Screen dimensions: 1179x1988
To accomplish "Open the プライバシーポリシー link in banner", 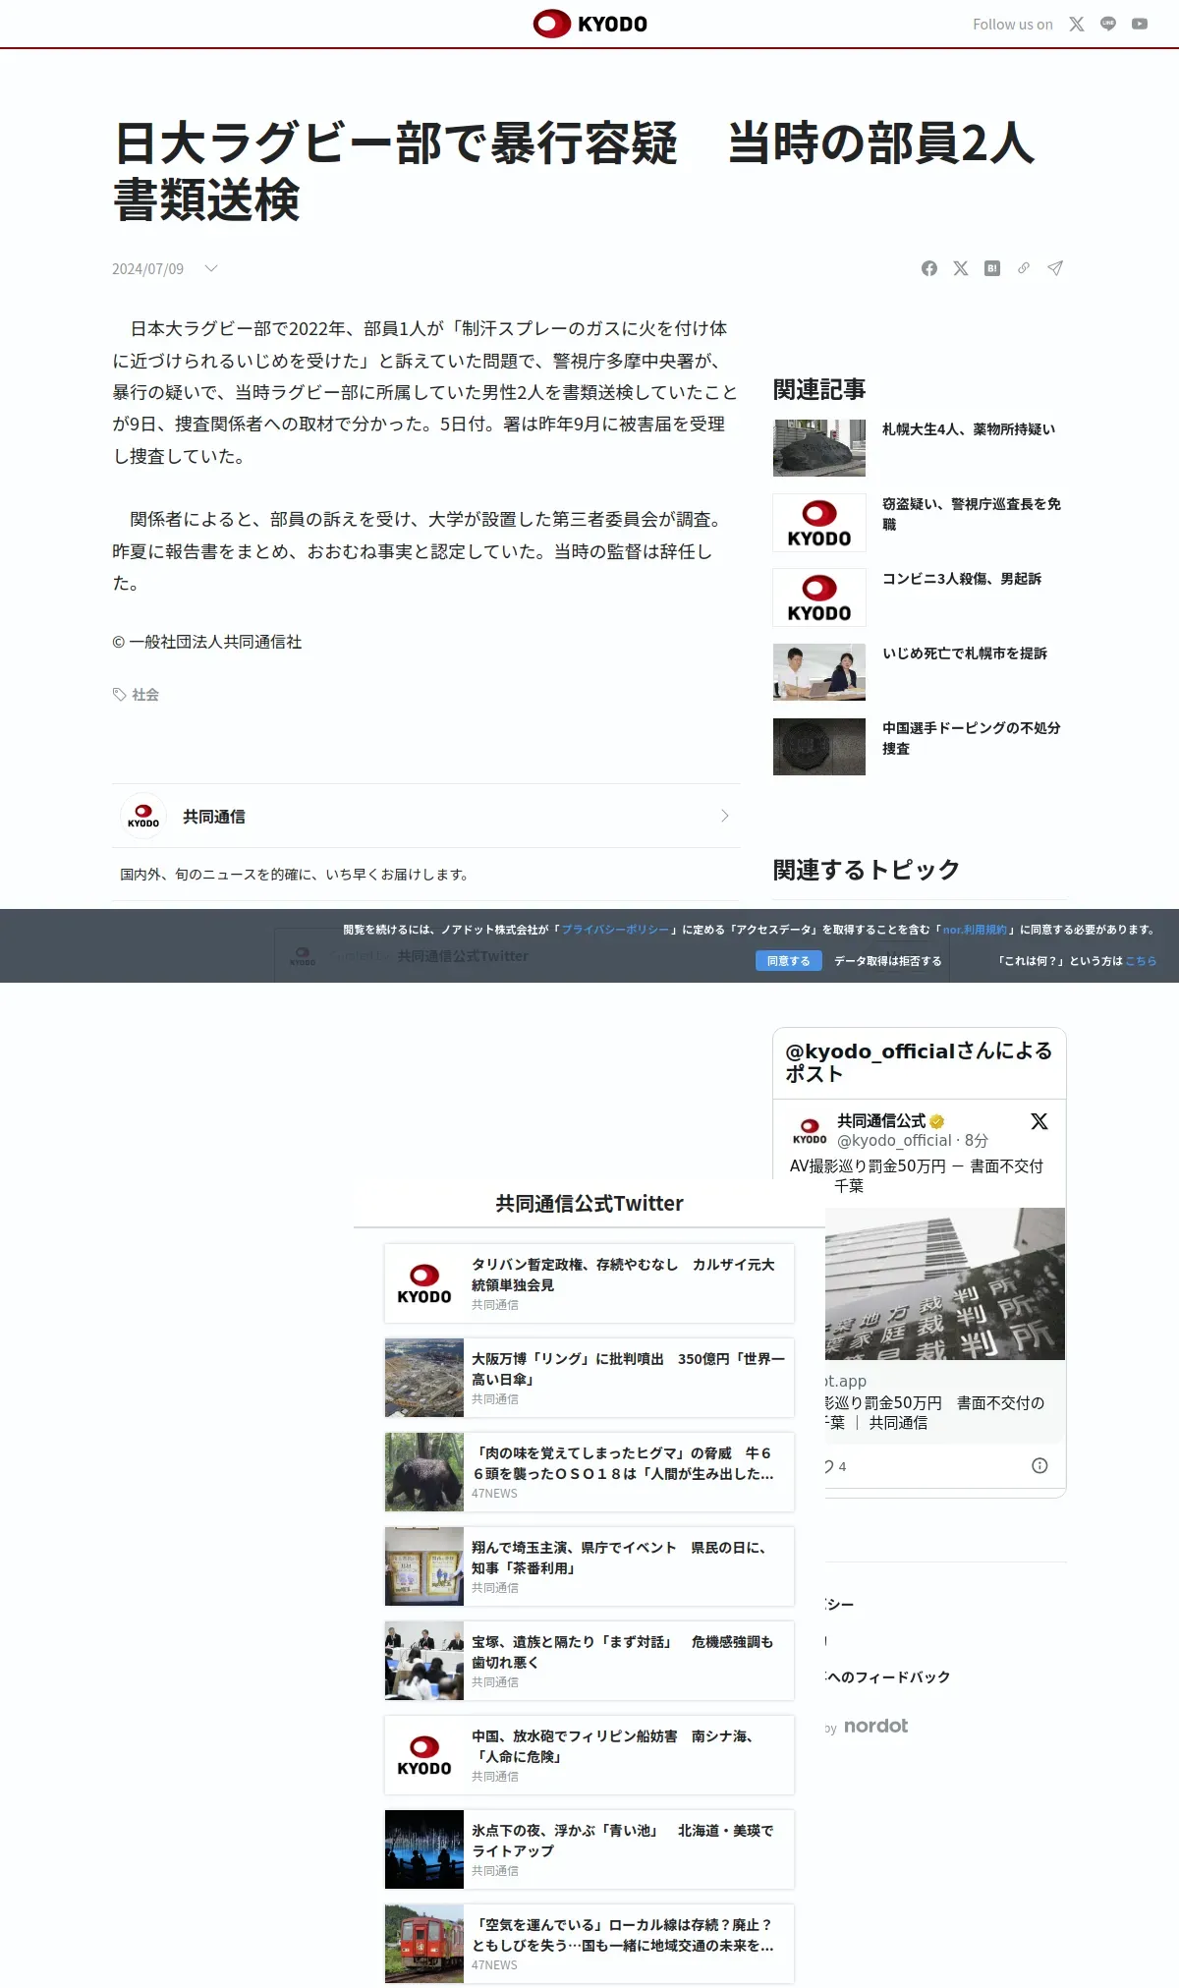I will pyautogui.click(x=615, y=930).
